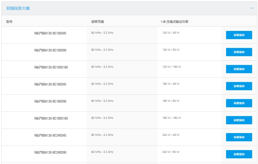Screen dimensions: 258x164
Task: Click the 频率范围 column header
Action: tap(97, 22)
